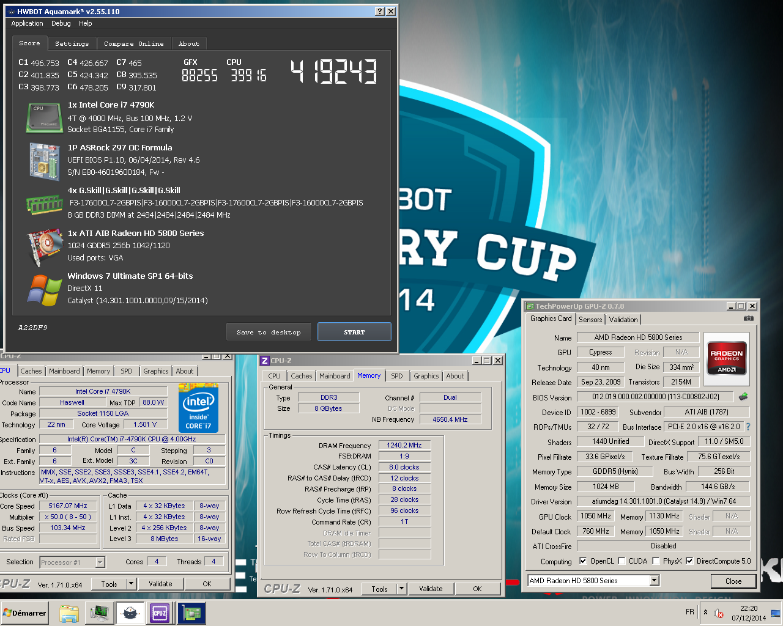Open the Application menu in Aquamark
Screen dimensions: 783x626
click(x=27, y=23)
